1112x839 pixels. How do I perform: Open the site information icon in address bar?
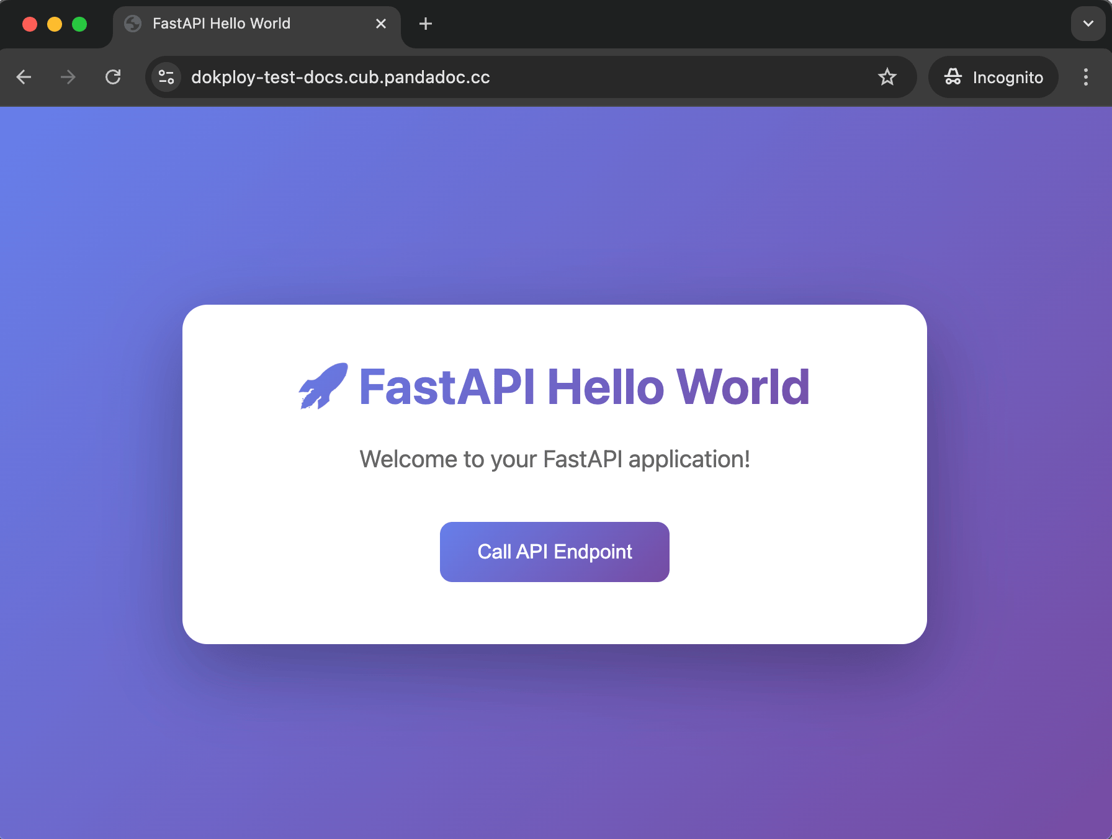[166, 77]
